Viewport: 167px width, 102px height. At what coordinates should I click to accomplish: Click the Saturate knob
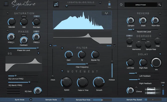click(11, 22)
